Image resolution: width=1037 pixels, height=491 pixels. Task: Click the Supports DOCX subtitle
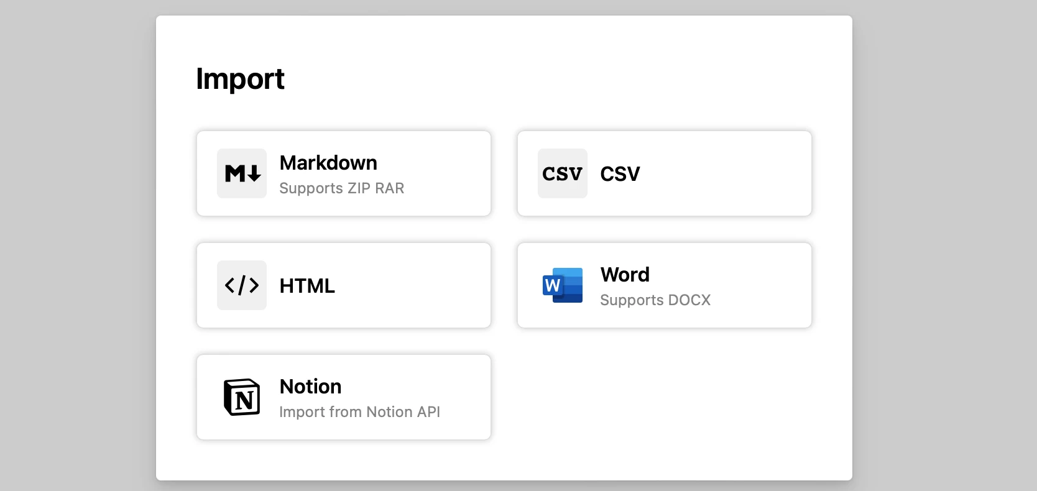point(655,300)
